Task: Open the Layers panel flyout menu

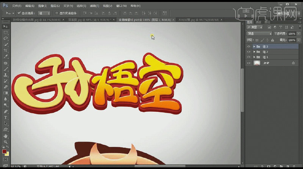Action: point(299,22)
